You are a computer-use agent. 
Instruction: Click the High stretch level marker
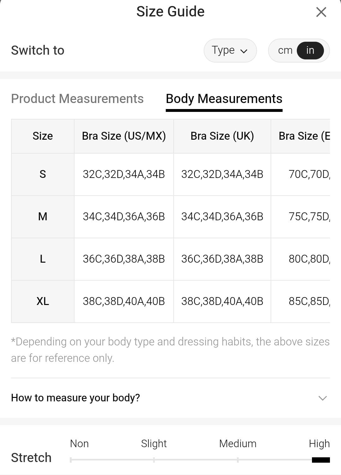pos(320,460)
